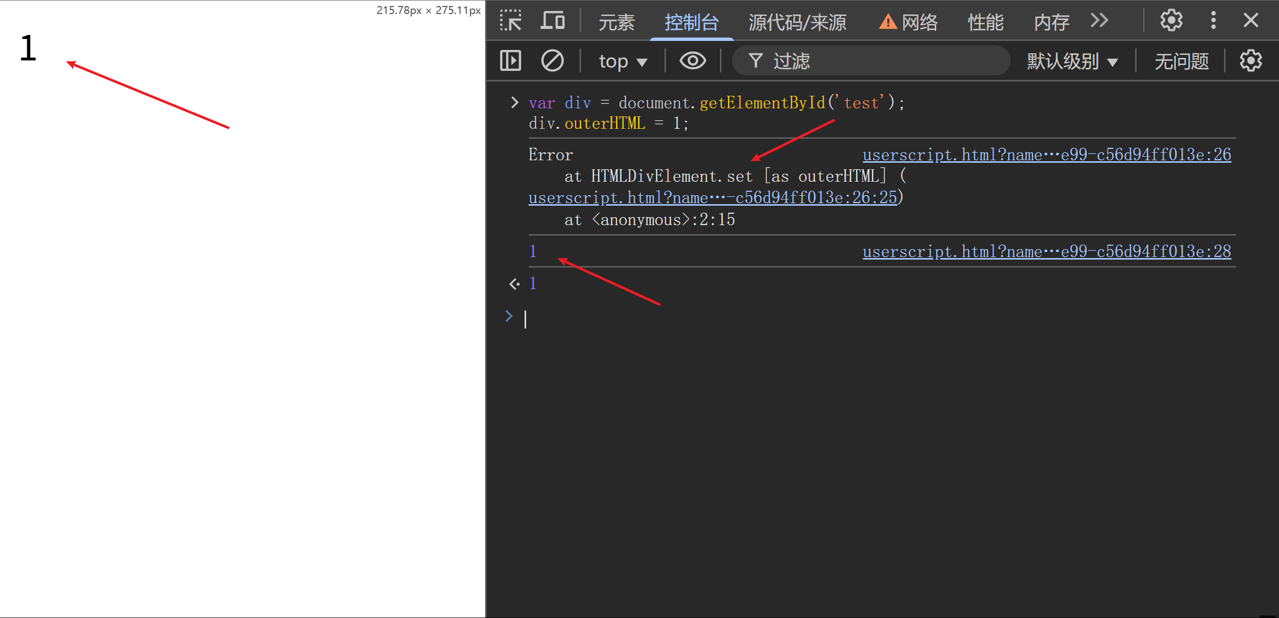Create live expression with eye icon
This screenshot has width=1279, height=618.
coord(692,61)
